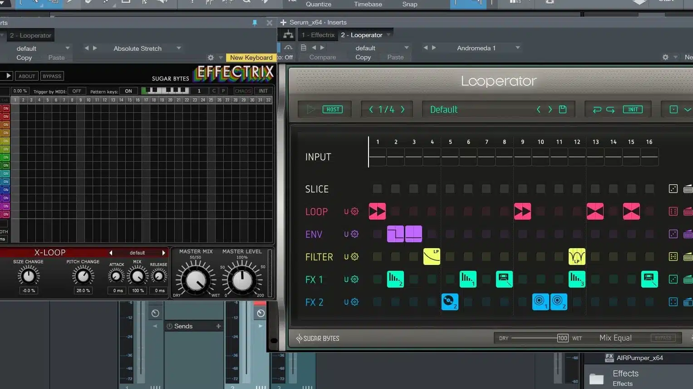Open FILTER track settings gear
Image resolution: width=693 pixels, height=389 pixels.
pyautogui.click(x=355, y=257)
